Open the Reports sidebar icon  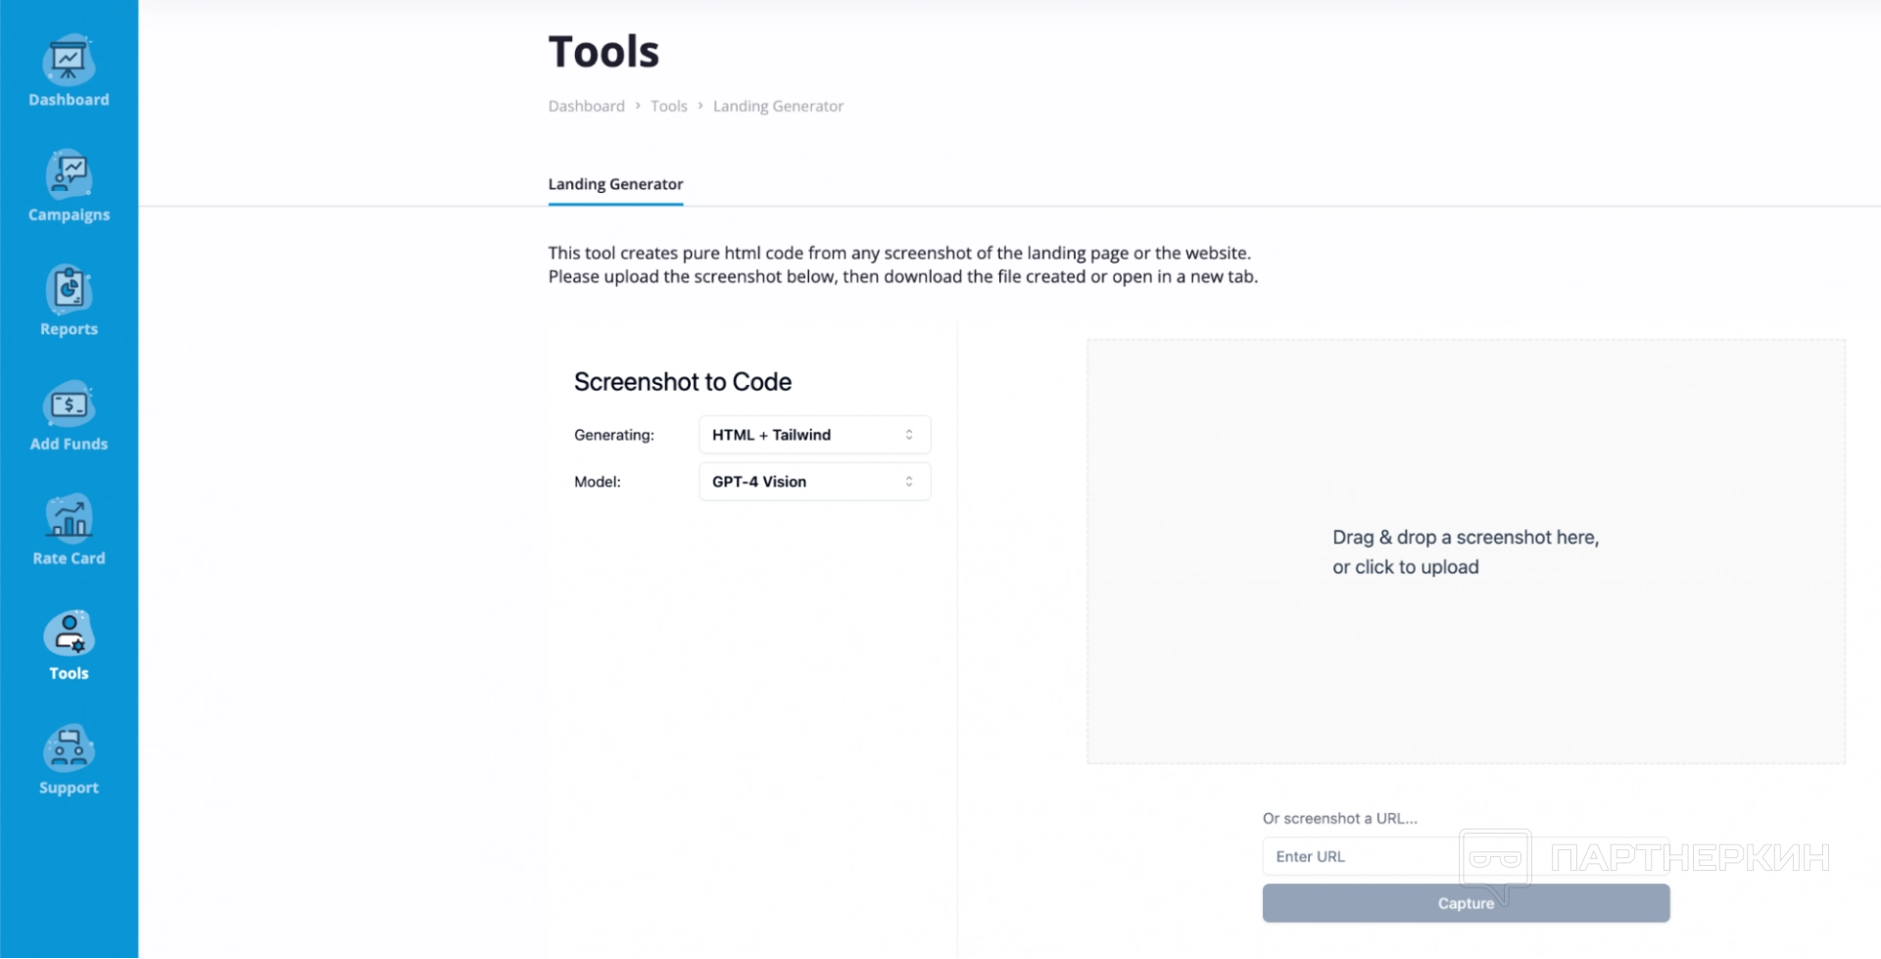click(x=69, y=290)
